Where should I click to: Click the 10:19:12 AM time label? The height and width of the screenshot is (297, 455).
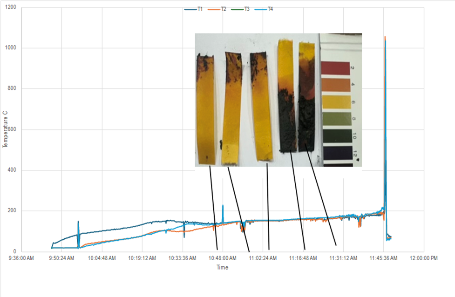pyautogui.click(x=142, y=258)
